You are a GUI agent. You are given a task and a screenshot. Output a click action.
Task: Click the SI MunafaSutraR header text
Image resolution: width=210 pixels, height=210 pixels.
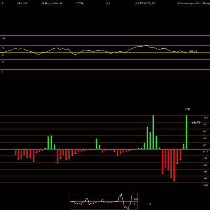[x=52, y=3]
